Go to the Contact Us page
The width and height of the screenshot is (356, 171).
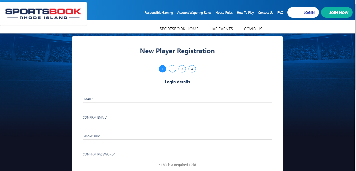tap(266, 13)
